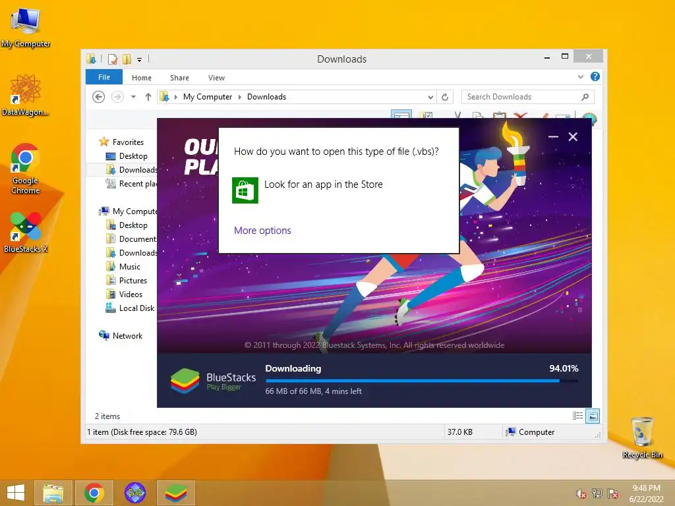The height and width of the screenshot is (506, 675).
Task: Click My Computer in the address path
Action: pos(208,97)
